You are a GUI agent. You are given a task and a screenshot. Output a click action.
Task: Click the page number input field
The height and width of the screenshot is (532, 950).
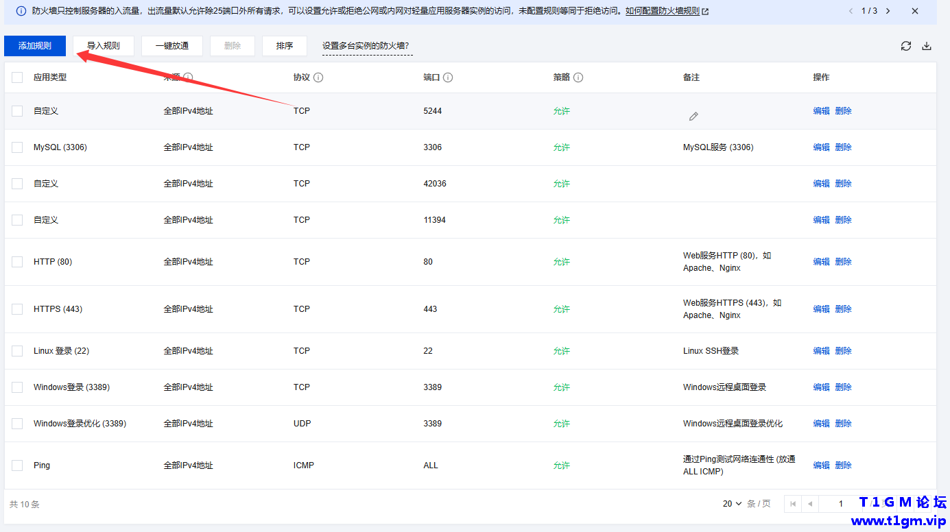point(840,504)
